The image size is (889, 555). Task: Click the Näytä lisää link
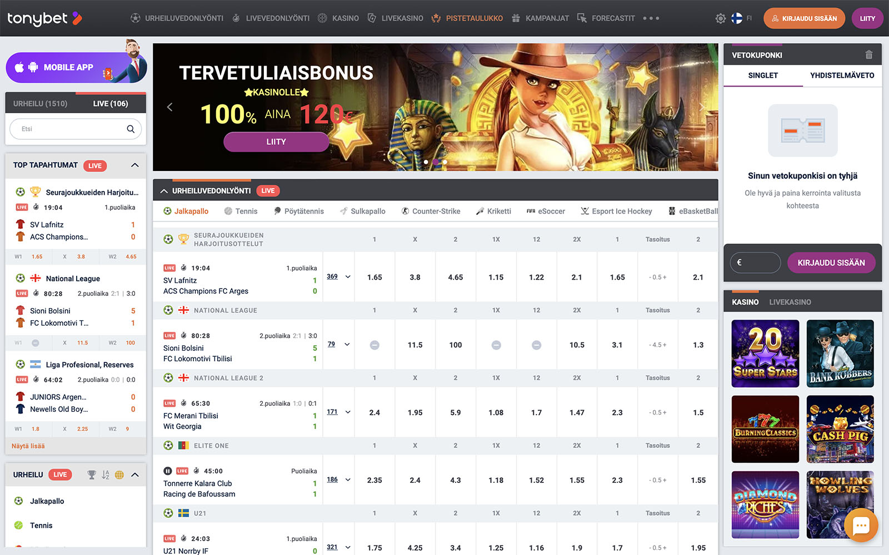pos(28,446)
